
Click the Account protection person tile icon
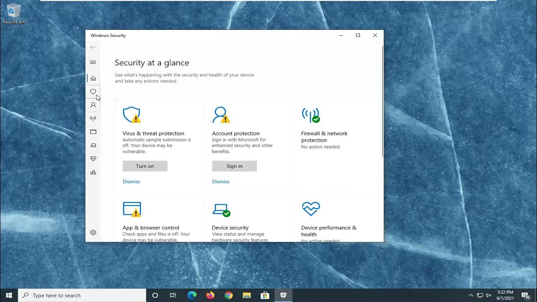coord(221,115)
